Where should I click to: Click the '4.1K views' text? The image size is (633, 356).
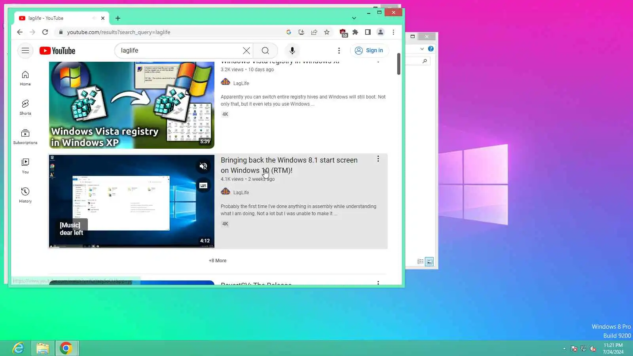[232, 179]
